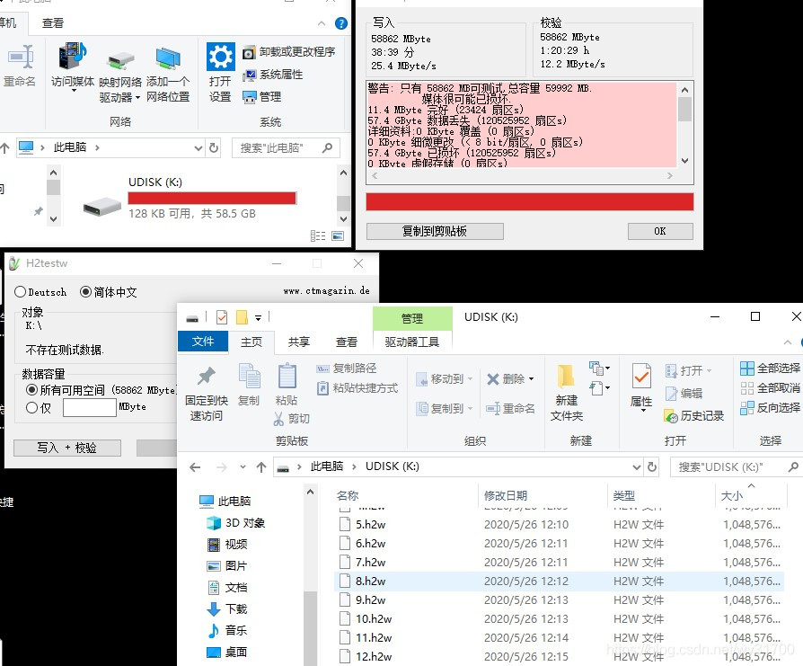Expand the UDISK address bar history dropdown
The height and width of the screenshot is (666, 803).
636,466
